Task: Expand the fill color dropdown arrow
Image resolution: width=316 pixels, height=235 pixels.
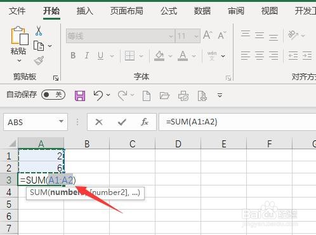Action: 170,56
